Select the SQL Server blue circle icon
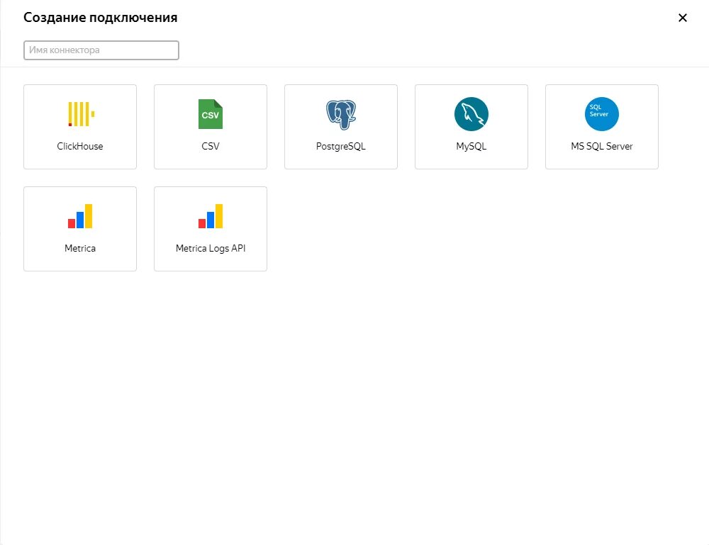Screen dimensions: 709x545 [601, 114]
